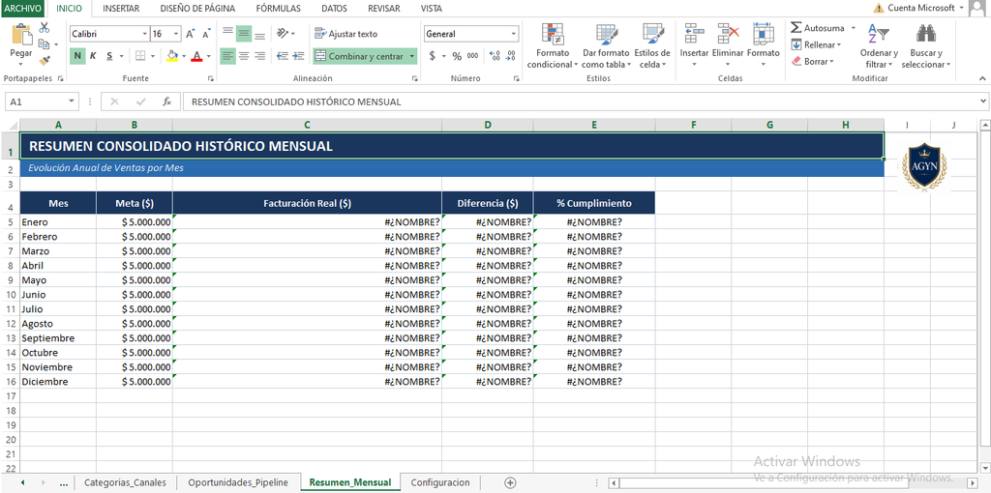This screenshot has height=493, width=991.
Task: Apply the yellow fill color
Action: point(172,56)
